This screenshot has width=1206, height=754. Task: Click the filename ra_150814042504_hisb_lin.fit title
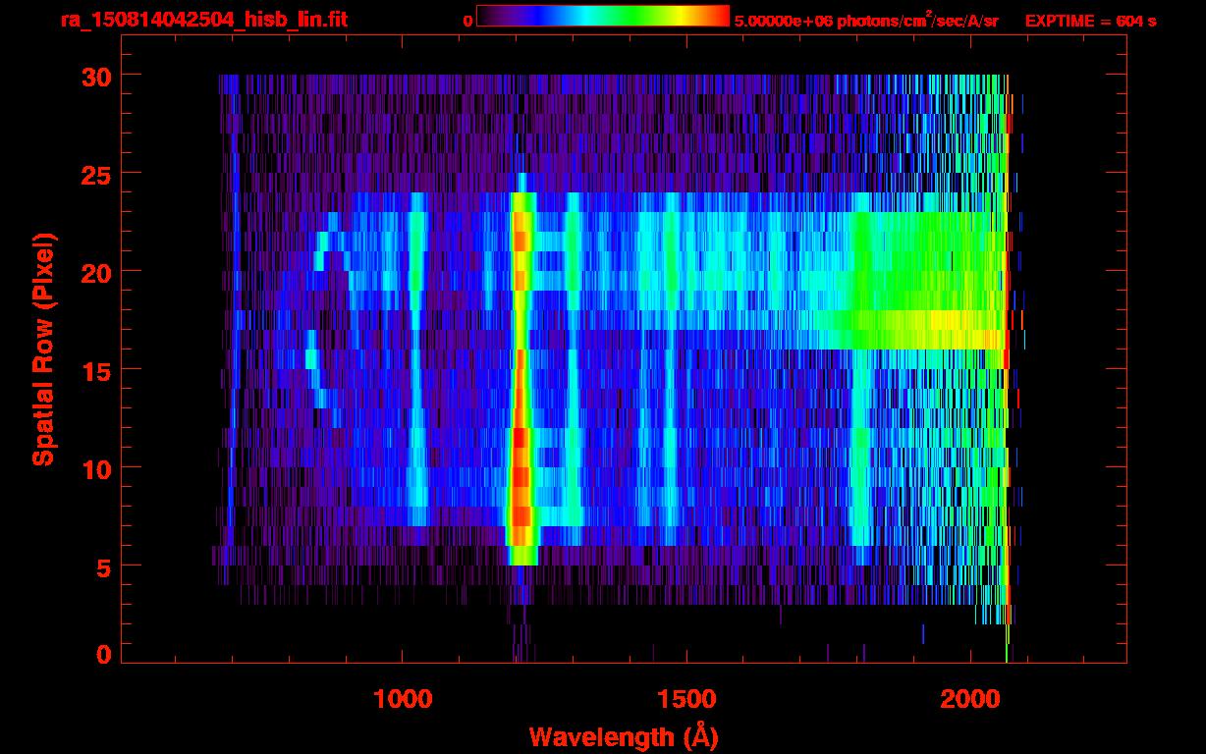203,20
